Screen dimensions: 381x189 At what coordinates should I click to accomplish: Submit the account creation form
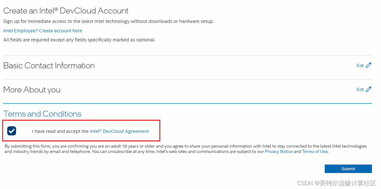(348, 169)
